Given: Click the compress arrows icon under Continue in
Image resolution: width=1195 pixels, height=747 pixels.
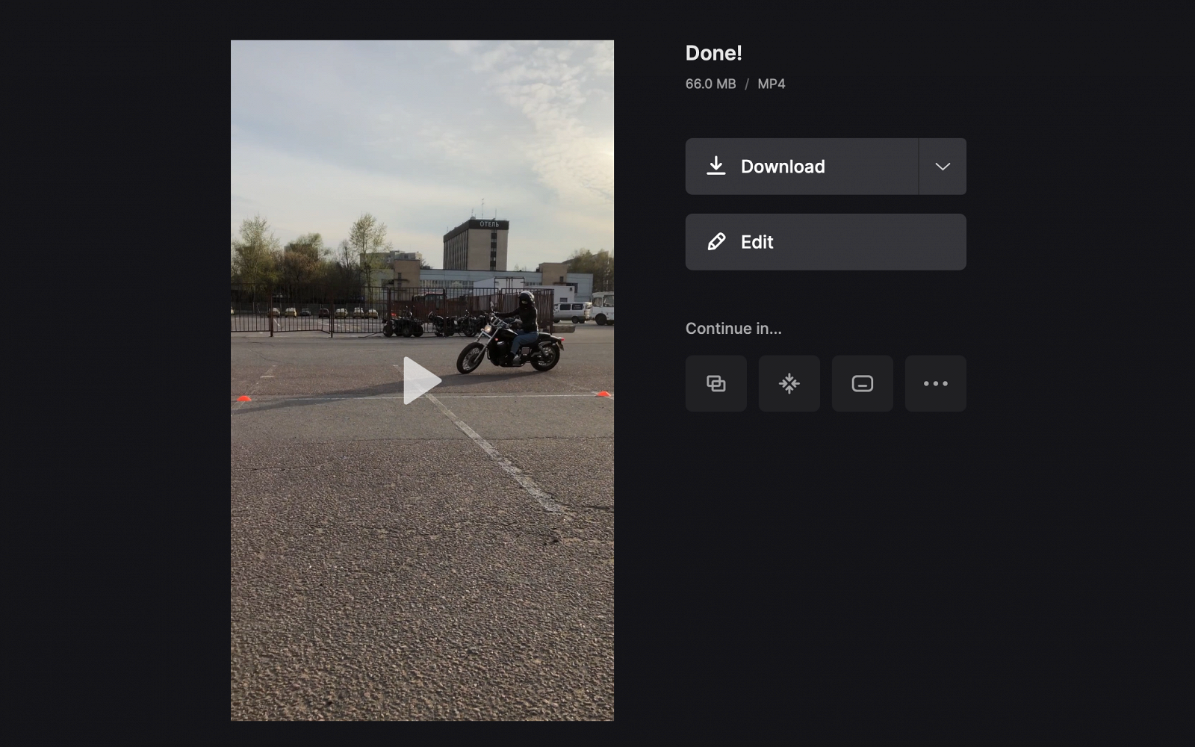Looking at the screenshot, I should point(789,383).
